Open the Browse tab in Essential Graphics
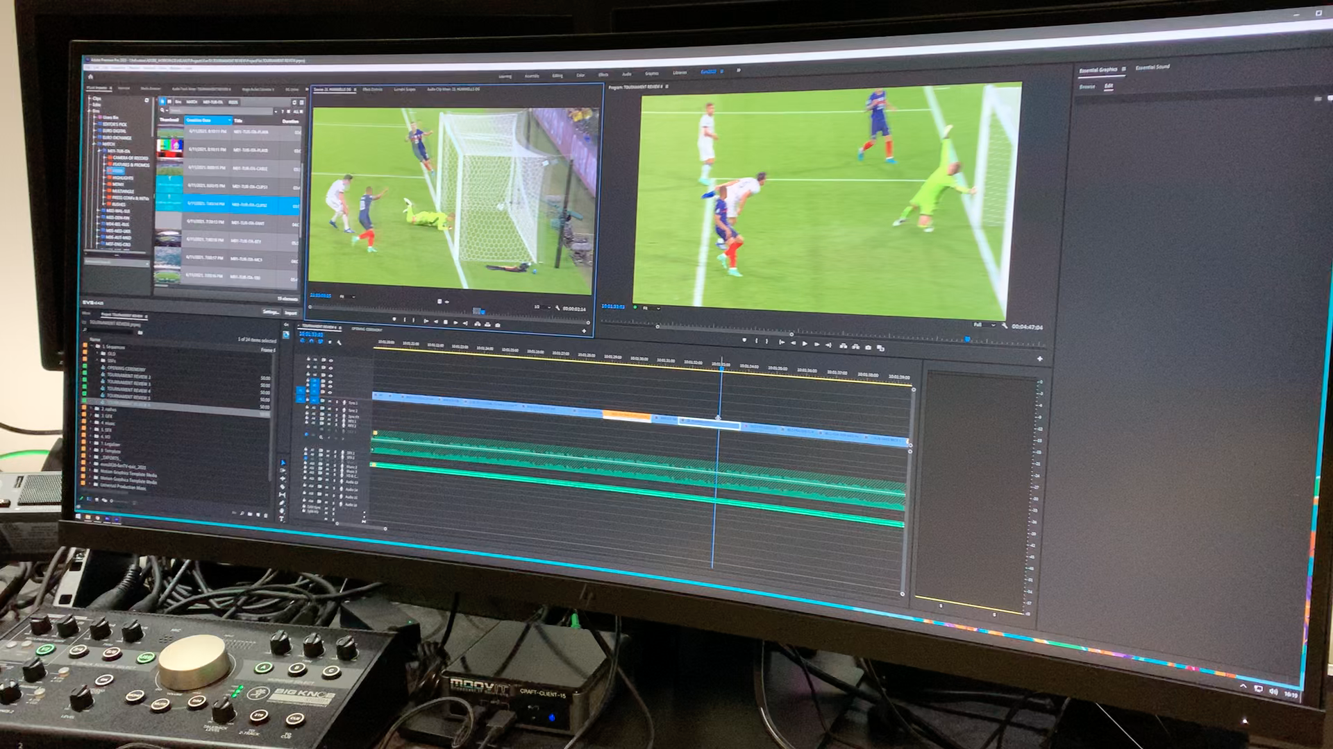 [x=1087, y=87]
